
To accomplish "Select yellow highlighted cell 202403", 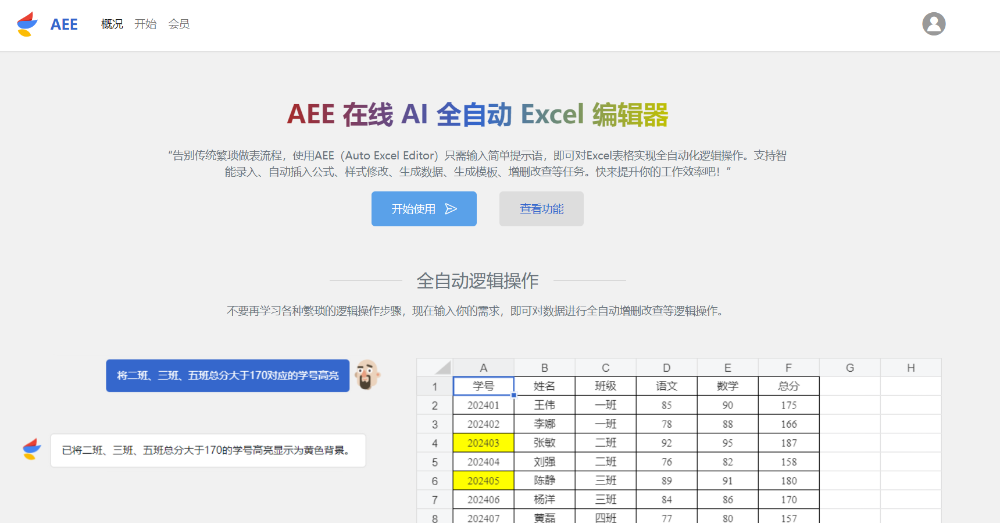I will (x=483, y=443).
